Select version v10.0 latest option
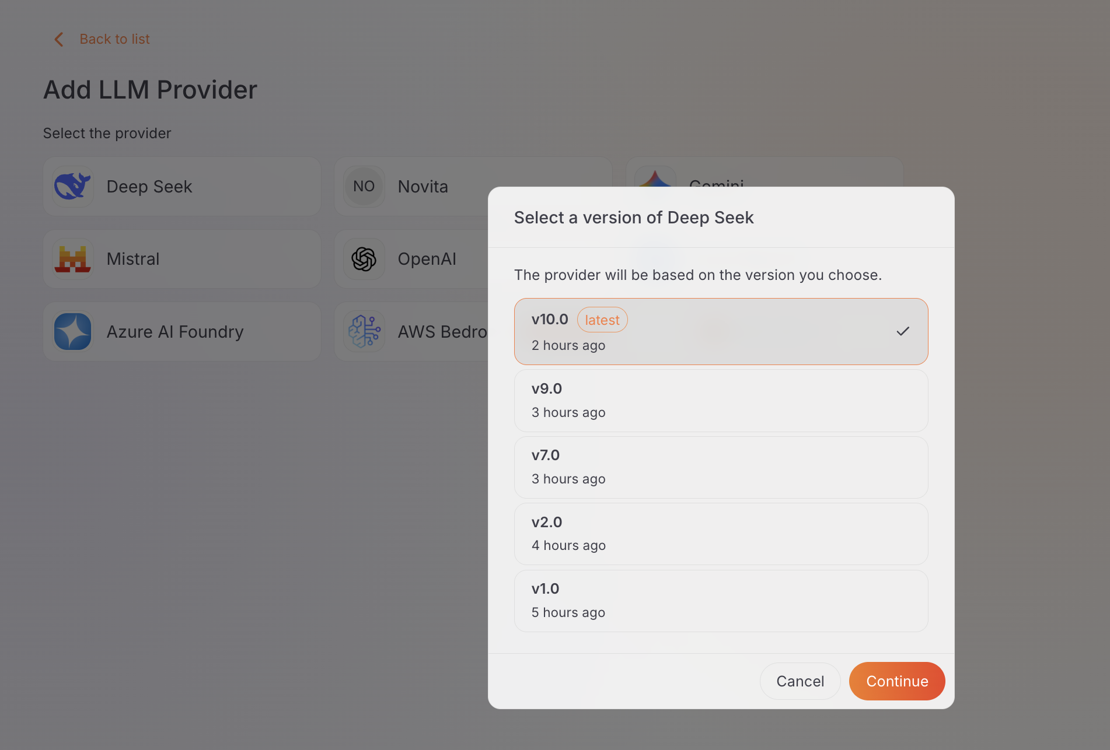 pyautogui.click(x=721, y=331)
